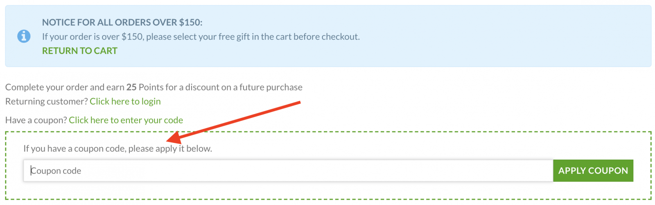The height and width of the screenshot is (205, 655).
Task: Click the 'Coupon code' placeholder text
Action: coord(56,171)
